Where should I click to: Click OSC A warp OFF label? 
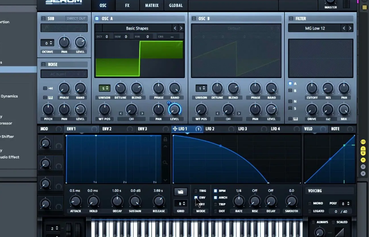pyautogui.click(x=131, y=119)
